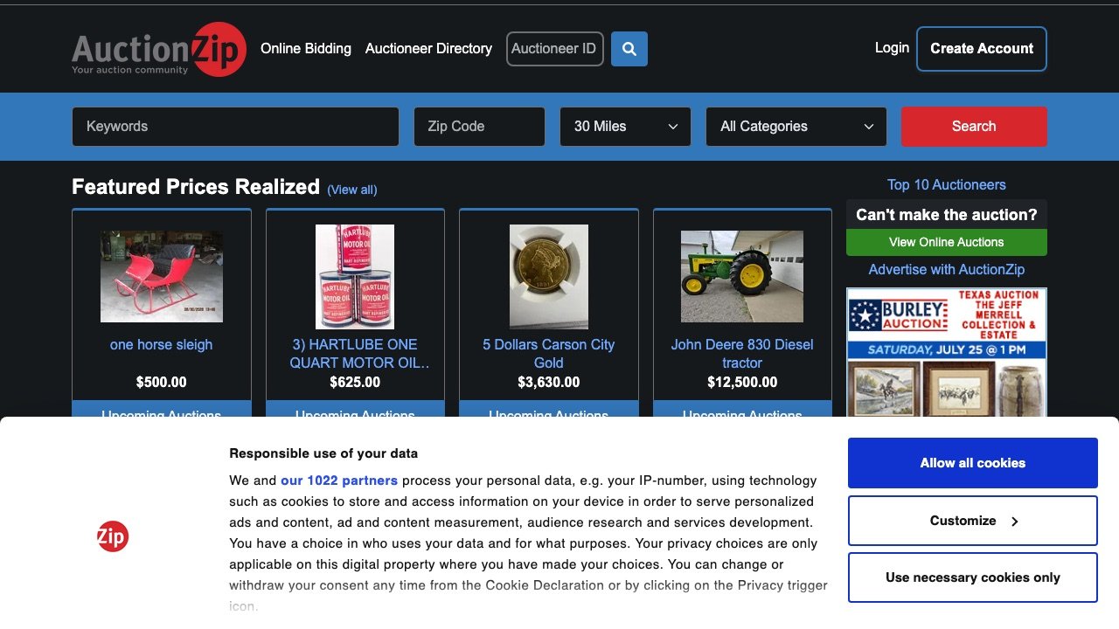
Task: Click the red Search button
Action: (974, 127)
